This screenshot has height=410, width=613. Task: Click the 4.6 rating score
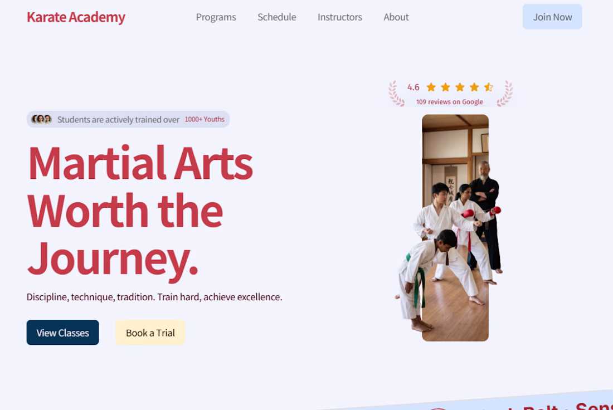point(413,87)
